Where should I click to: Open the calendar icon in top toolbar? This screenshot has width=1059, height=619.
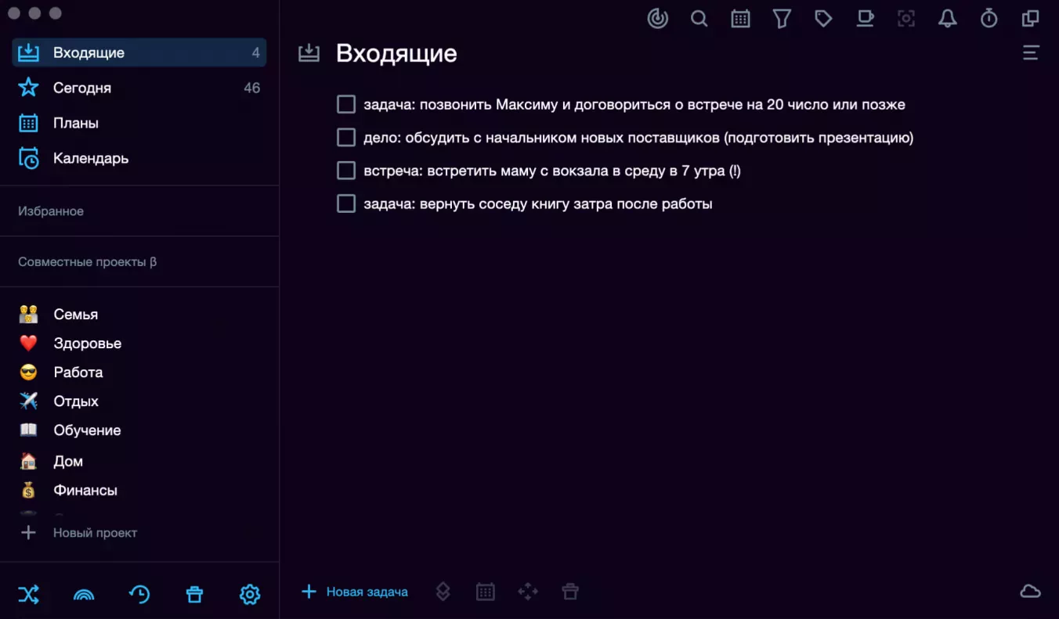tap(740, 19)
